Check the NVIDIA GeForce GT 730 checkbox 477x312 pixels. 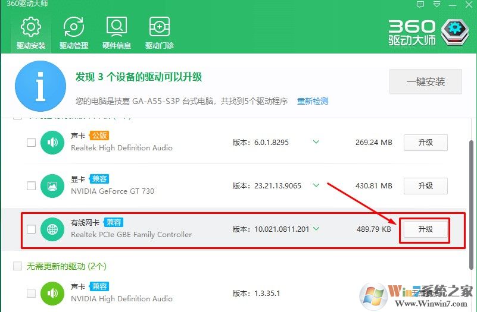[31, 186]
